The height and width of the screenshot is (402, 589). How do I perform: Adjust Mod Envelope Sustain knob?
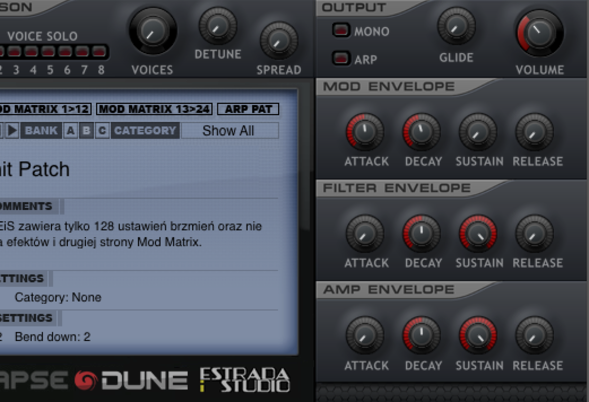(478, 132)
